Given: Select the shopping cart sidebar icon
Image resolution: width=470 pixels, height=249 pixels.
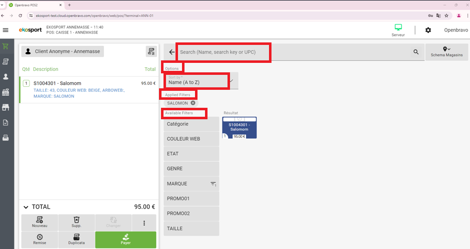Looking at the screenshot, I should (x=5, y=46).
